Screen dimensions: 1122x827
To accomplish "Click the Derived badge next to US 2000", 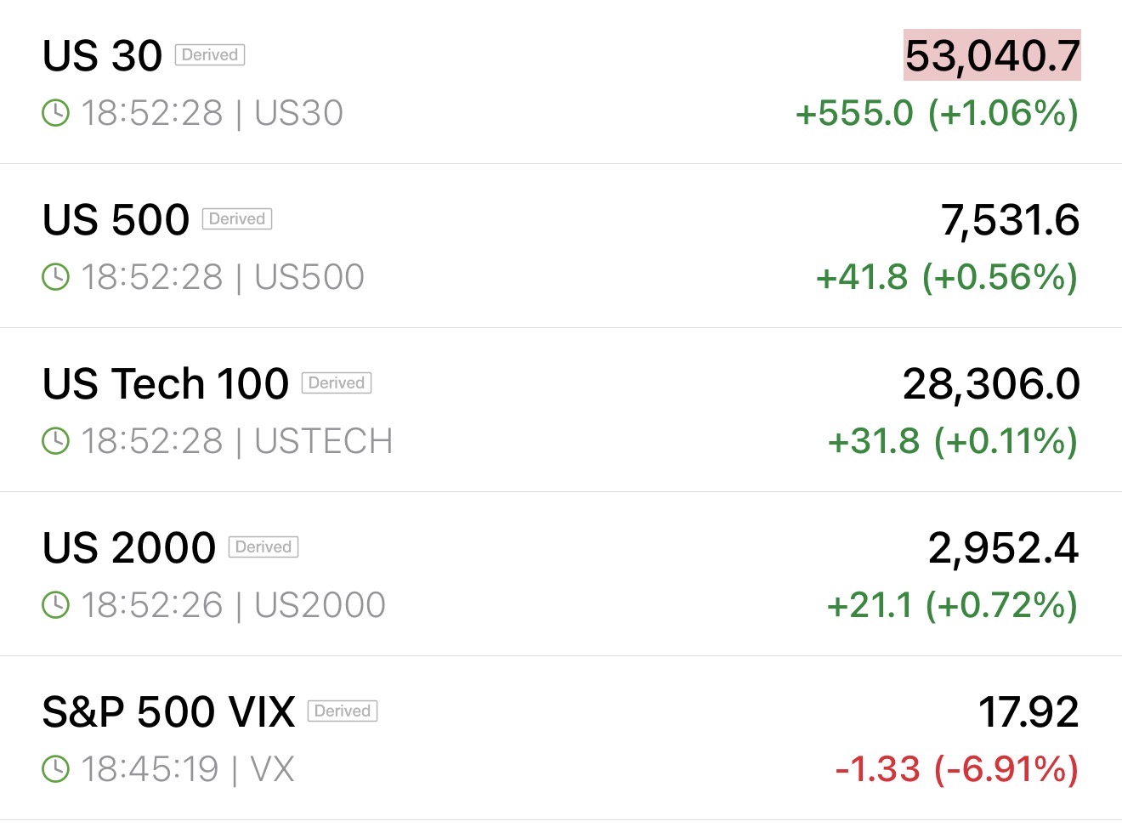I will [263, 547].
